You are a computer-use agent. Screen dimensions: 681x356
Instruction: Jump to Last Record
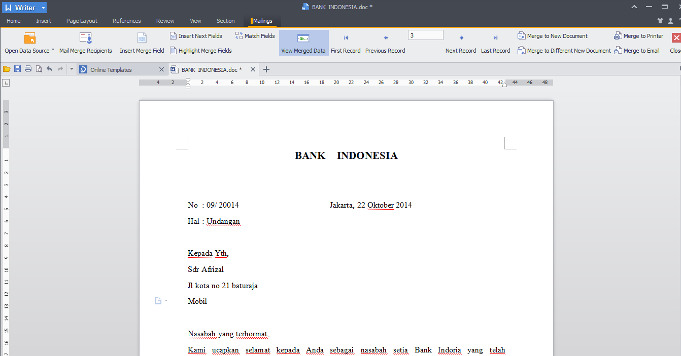tap(495, 43)
